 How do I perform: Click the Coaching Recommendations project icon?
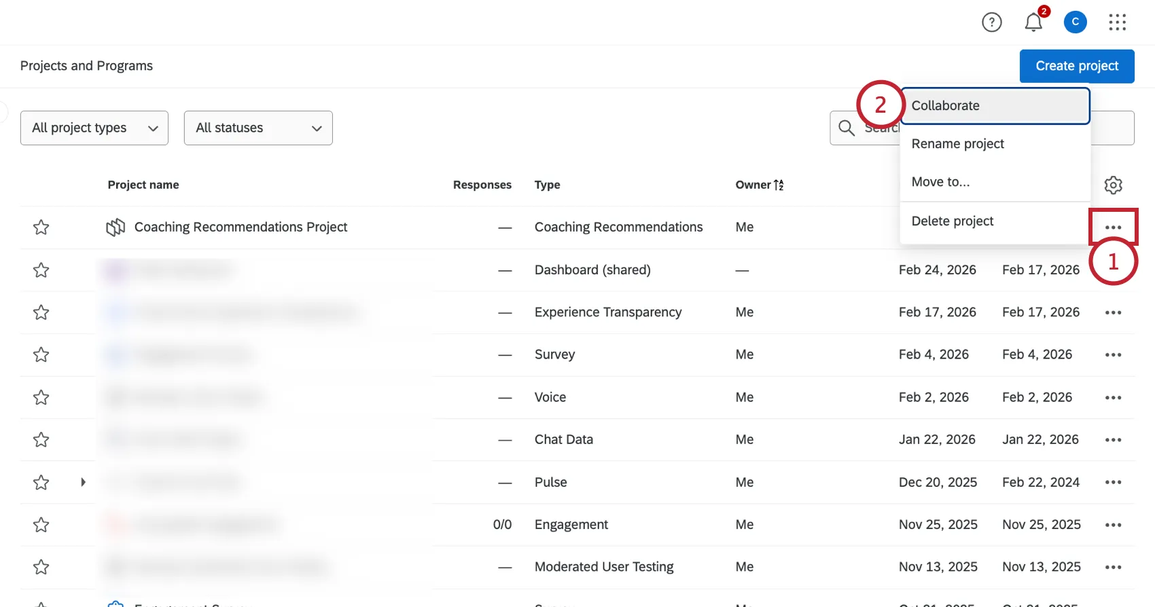(115, 227)
